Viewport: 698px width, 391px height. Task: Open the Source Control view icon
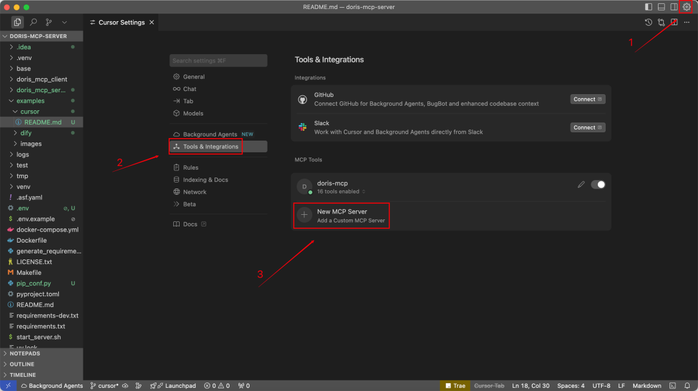tap(48, 22)
